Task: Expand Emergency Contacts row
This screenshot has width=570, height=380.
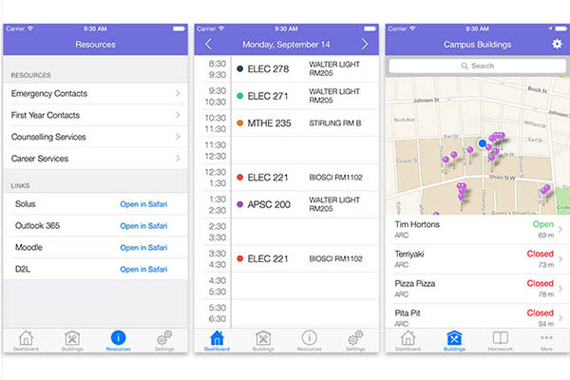Action: pyautogui.click(x=95, y=93)
